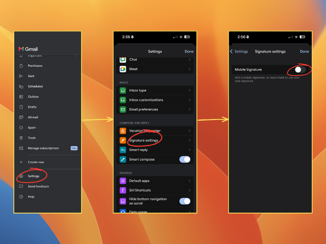Click the Drafts document icon
The width and height of the screenshot is (326, 244).
(21, 107)
